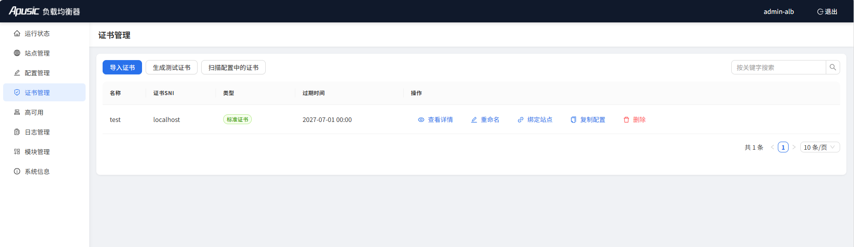Click 扫描配置中的证书 button
854x247 pixels.
pyautogui.click(x=233, y=67)
